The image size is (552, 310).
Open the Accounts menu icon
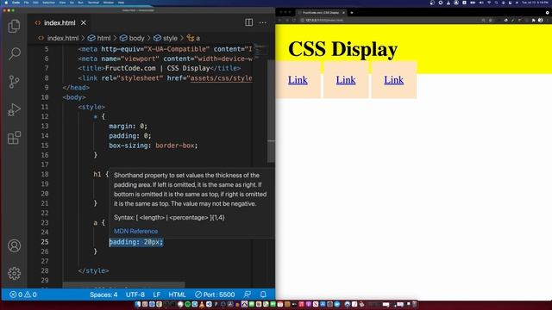pyautogui.click(x=14, y=245)
